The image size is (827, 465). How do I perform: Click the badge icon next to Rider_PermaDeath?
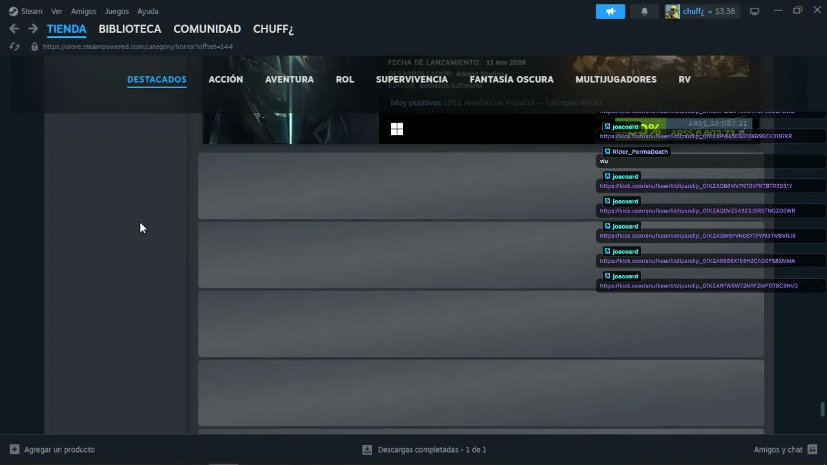tap(607, 152)
